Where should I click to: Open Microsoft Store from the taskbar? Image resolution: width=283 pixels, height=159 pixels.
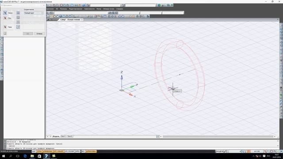(39, 156)
